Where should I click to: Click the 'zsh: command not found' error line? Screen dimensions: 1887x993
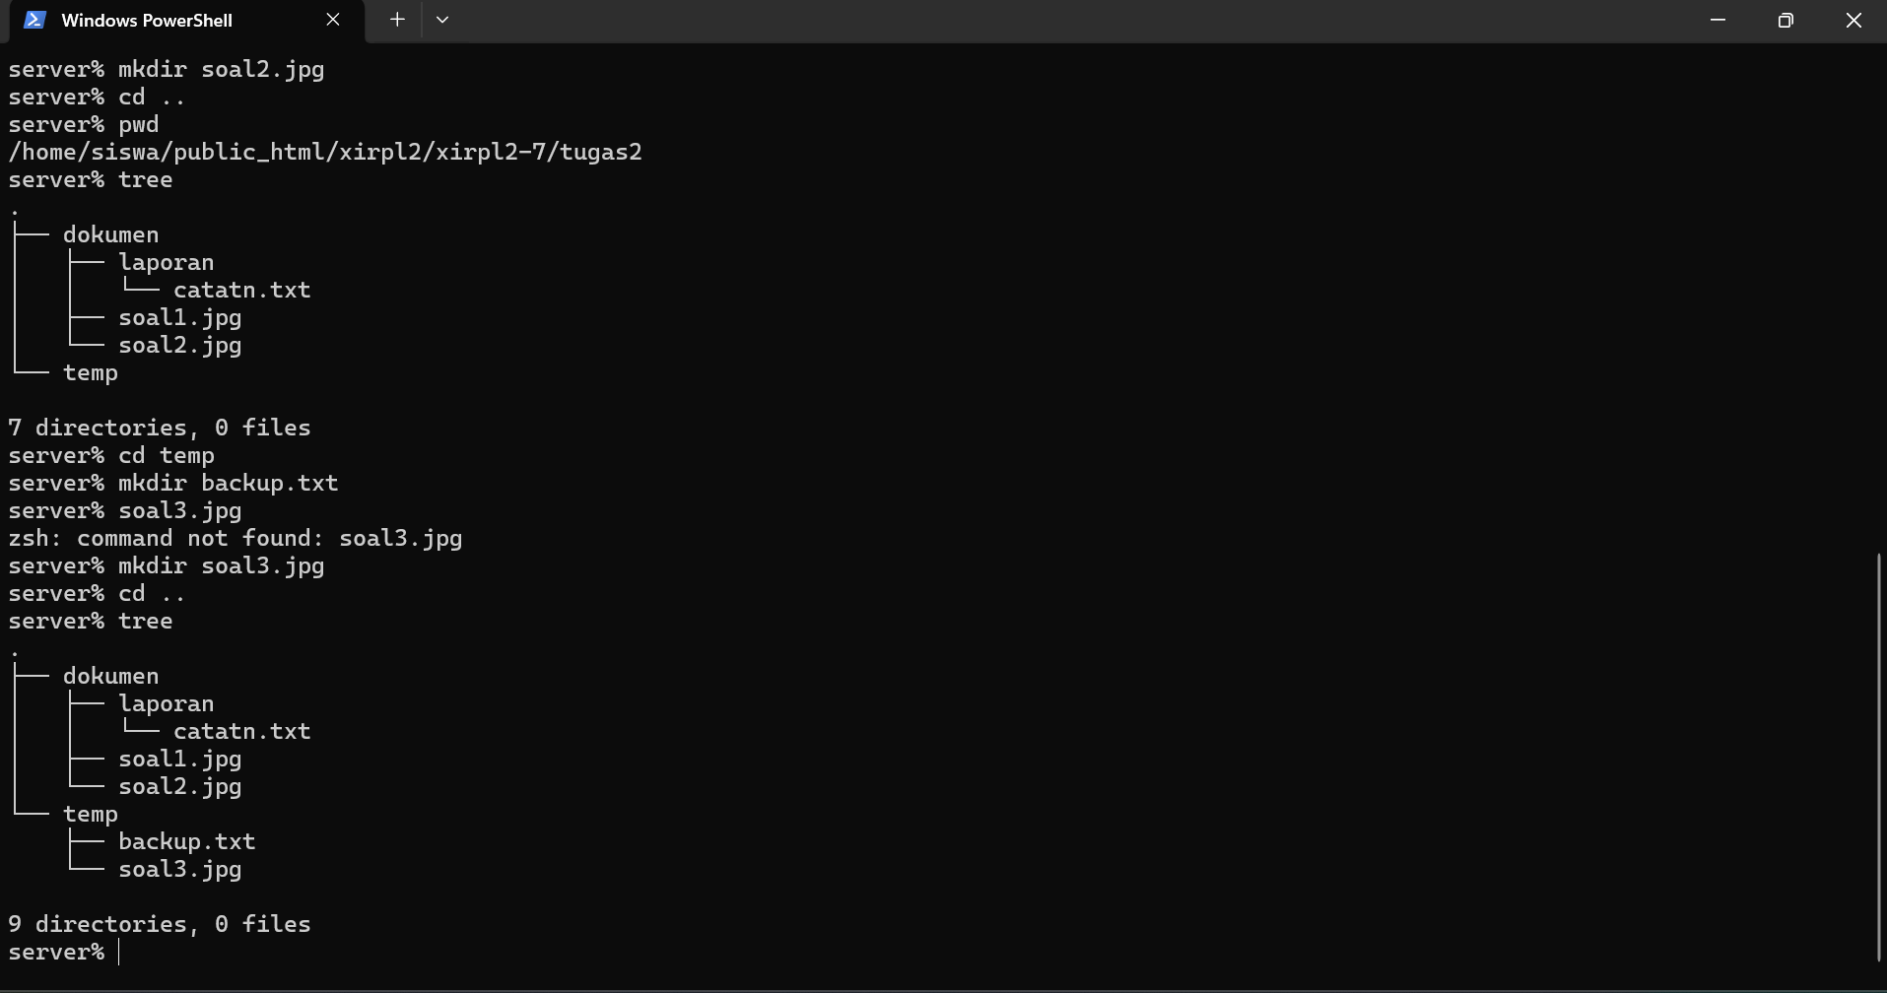(236, 538)
